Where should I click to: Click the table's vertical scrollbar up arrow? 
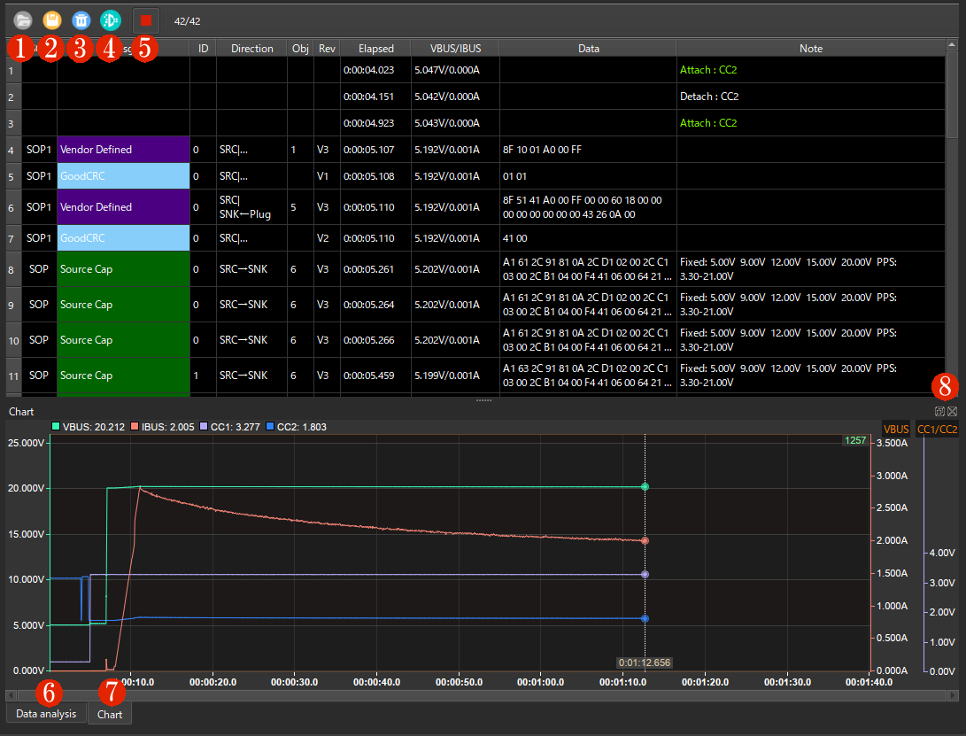coord(952,45)
